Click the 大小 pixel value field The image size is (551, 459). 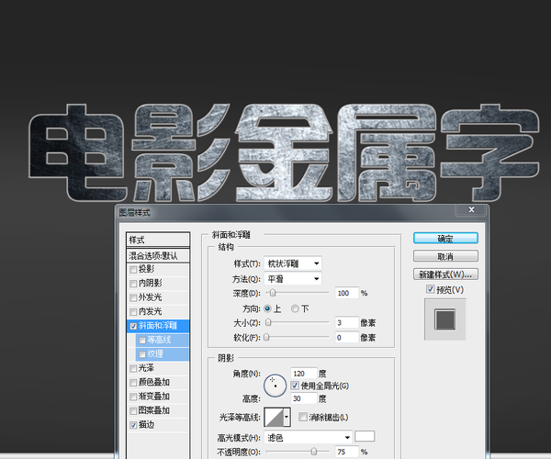[346, 323]
